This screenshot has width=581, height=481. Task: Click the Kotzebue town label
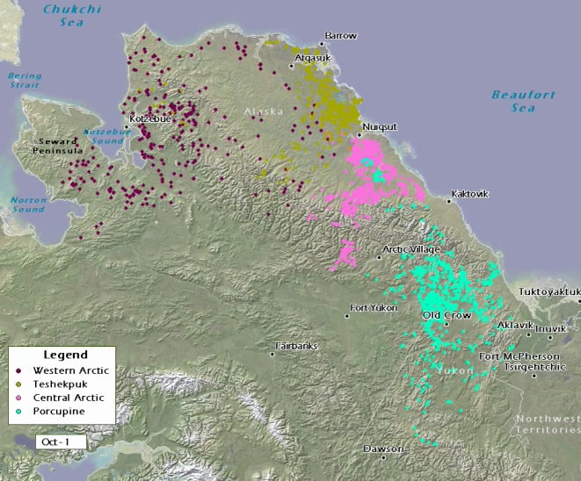click(150, 118)
